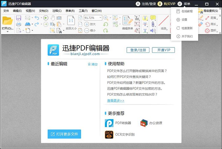The image size is (222, 149).
Task: Click the blue redo arrow
Action: point(37,24)
